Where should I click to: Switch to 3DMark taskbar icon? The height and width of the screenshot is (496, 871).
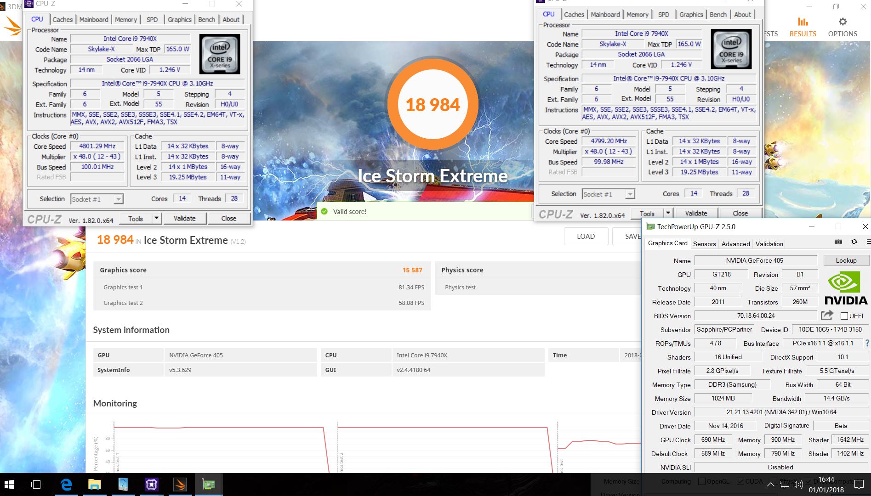180,485
